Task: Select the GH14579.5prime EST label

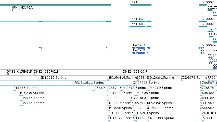Action: pyautogui.click(x=121, y=118)
